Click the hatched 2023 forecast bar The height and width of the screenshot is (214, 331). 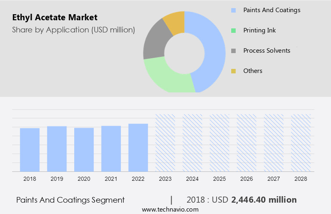click(165, 143)
